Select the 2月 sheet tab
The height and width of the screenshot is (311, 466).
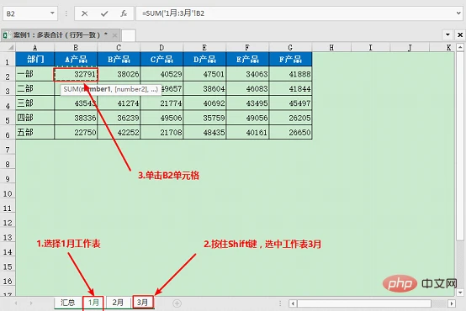click(118, 303)
